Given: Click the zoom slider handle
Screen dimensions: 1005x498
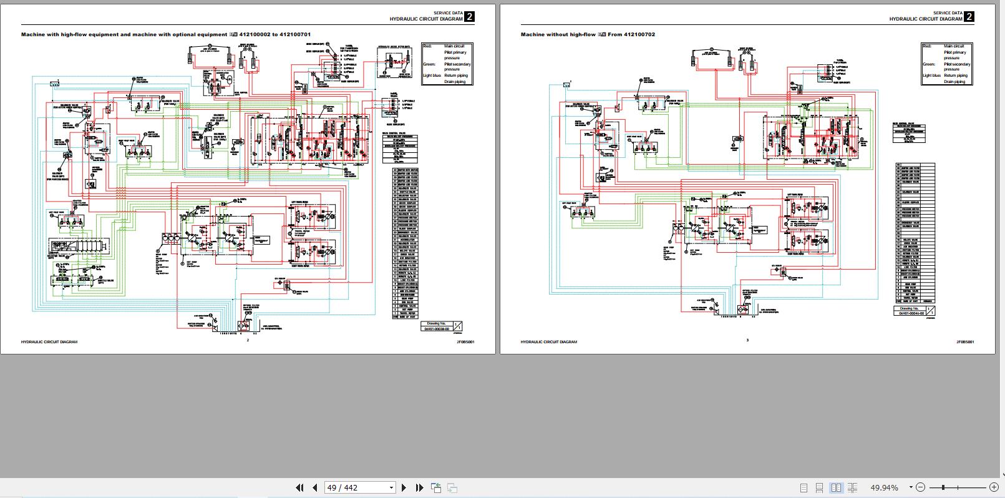Looking at the screenshot, I should 943,487.
